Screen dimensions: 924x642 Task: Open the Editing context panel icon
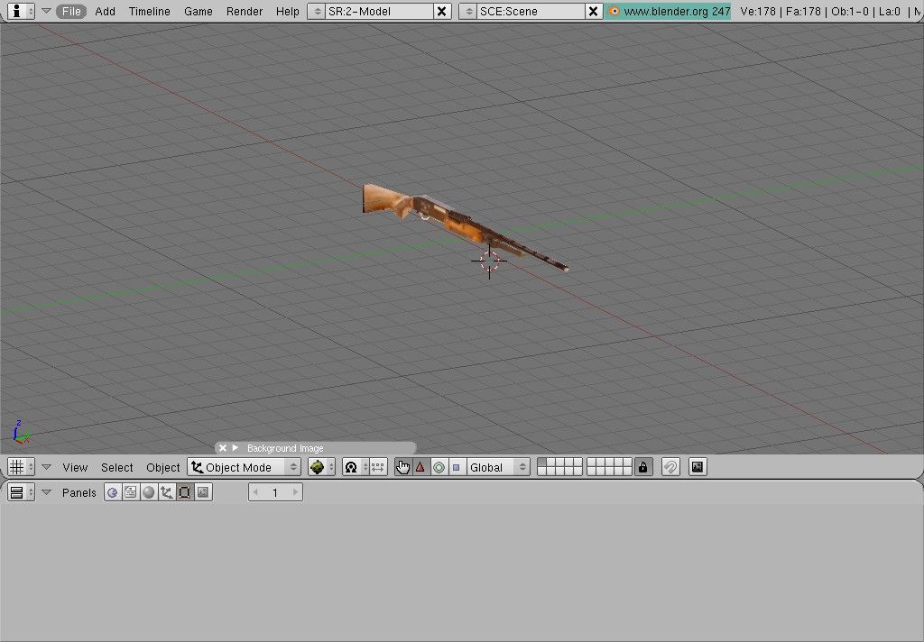point(185,492)
